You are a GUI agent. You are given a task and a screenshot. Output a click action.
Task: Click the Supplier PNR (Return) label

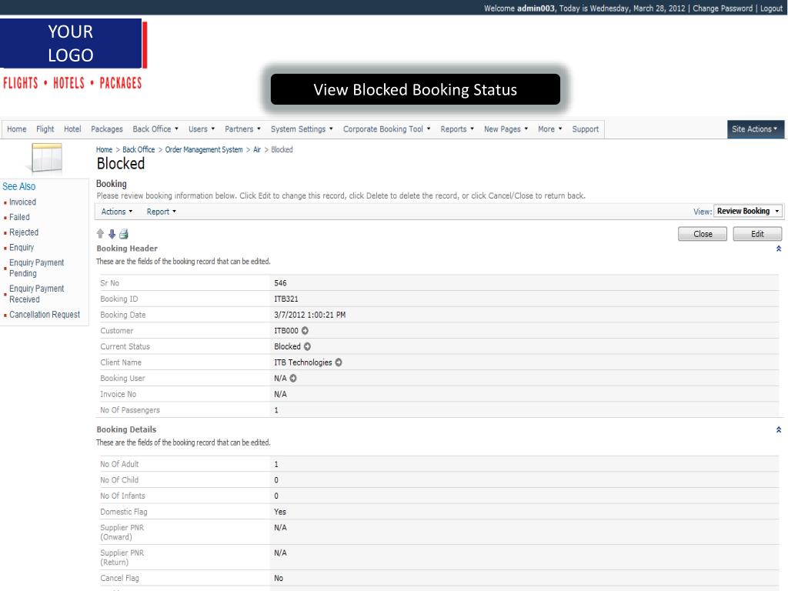pos(122,557)
